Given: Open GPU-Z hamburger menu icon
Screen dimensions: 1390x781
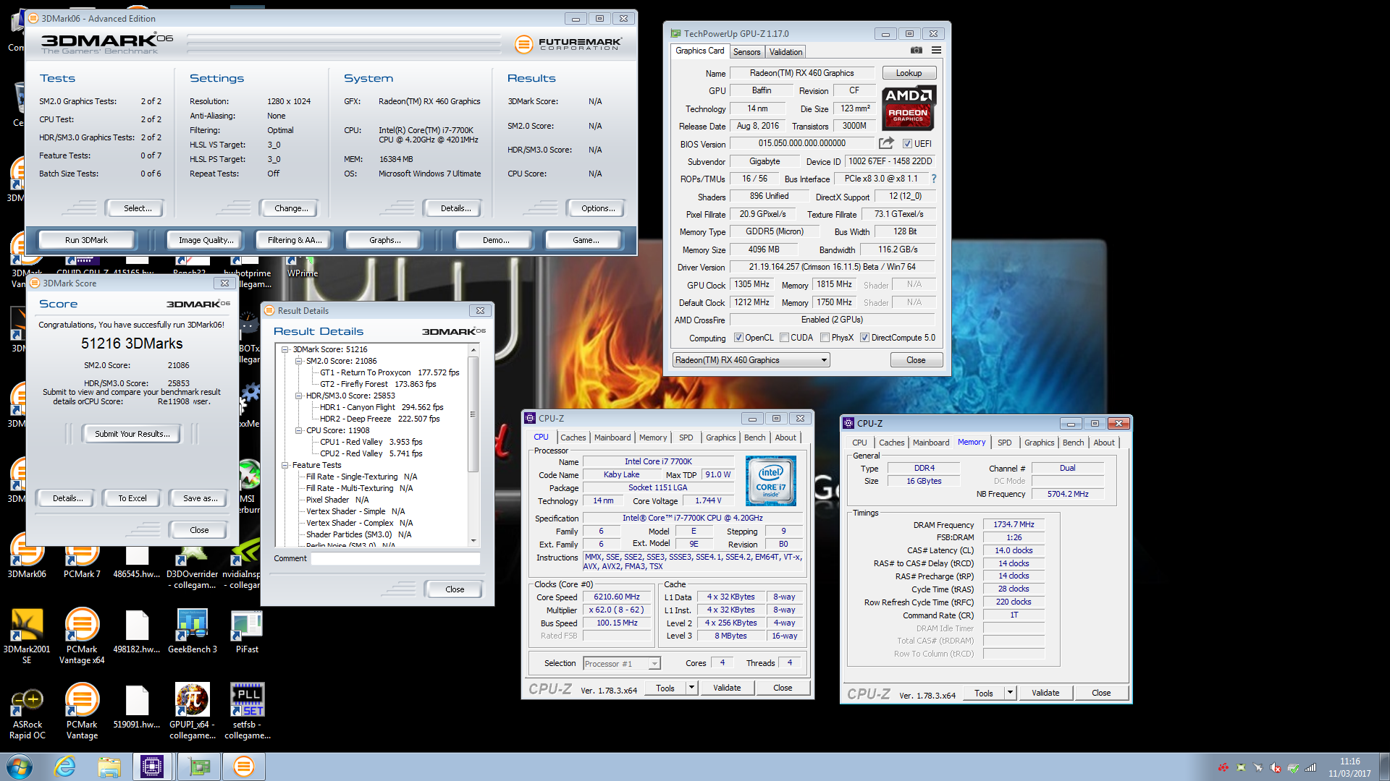Looking at the screenshot, I should (x=936, y=51).
